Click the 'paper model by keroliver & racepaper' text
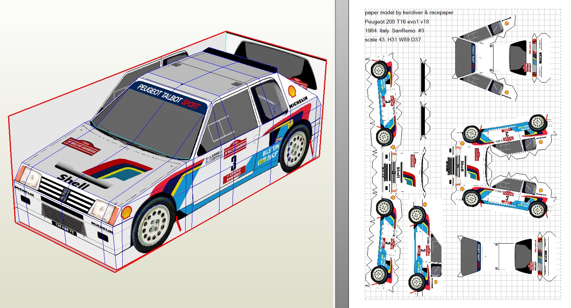This screenshot has width=571, height=308. [x=409, y=12]
